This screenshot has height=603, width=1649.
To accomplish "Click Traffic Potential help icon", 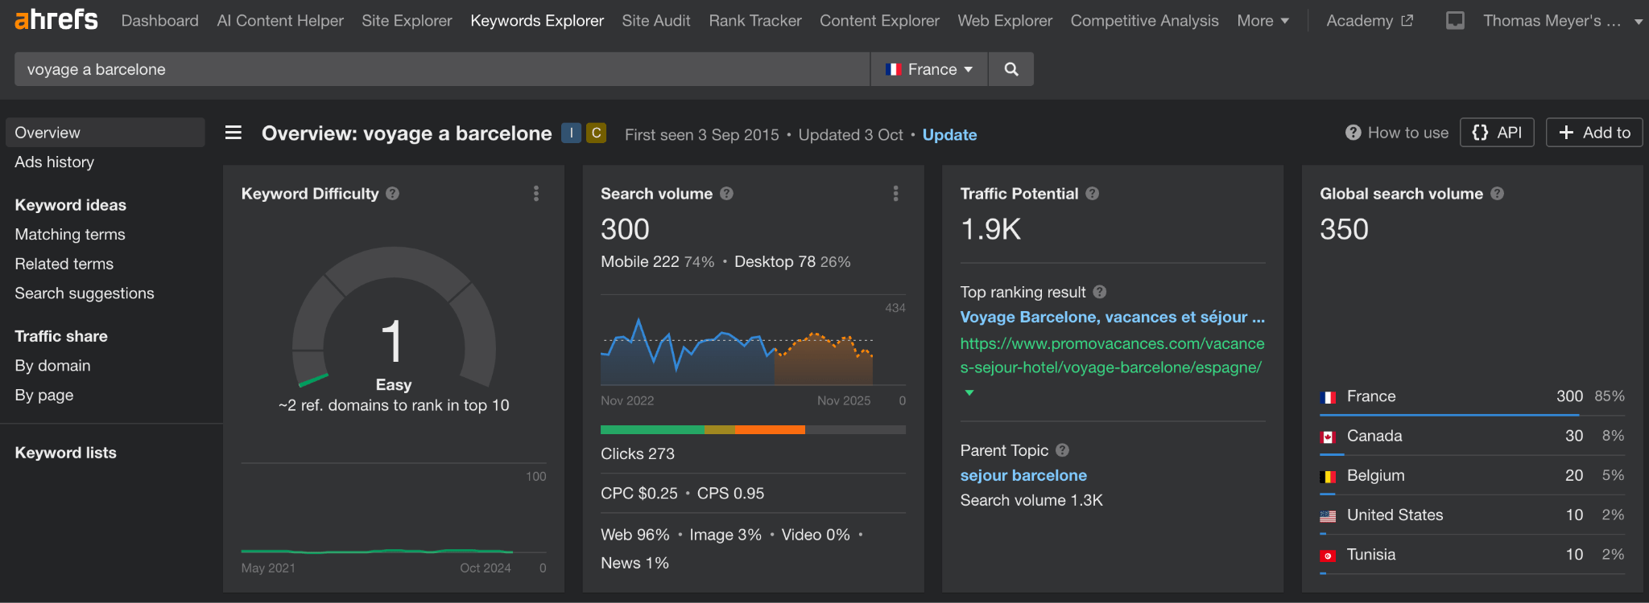I will click(x=1093, y=194).
